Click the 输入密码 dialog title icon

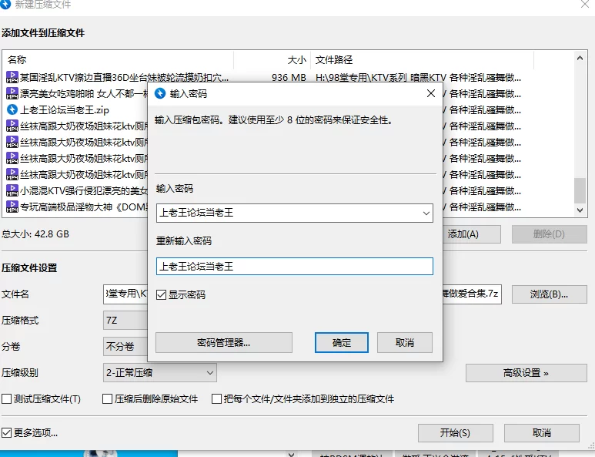(x=160, y=93)
